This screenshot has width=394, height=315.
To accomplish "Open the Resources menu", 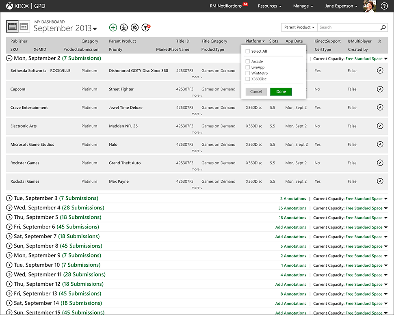I will 269,6.
